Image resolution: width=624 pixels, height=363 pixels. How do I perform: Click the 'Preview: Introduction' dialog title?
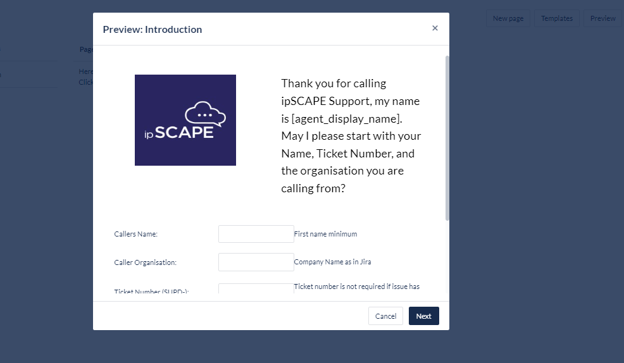[x=153, y=29]
